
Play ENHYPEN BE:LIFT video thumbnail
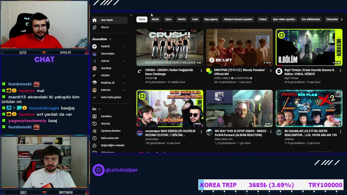point(239,47)
